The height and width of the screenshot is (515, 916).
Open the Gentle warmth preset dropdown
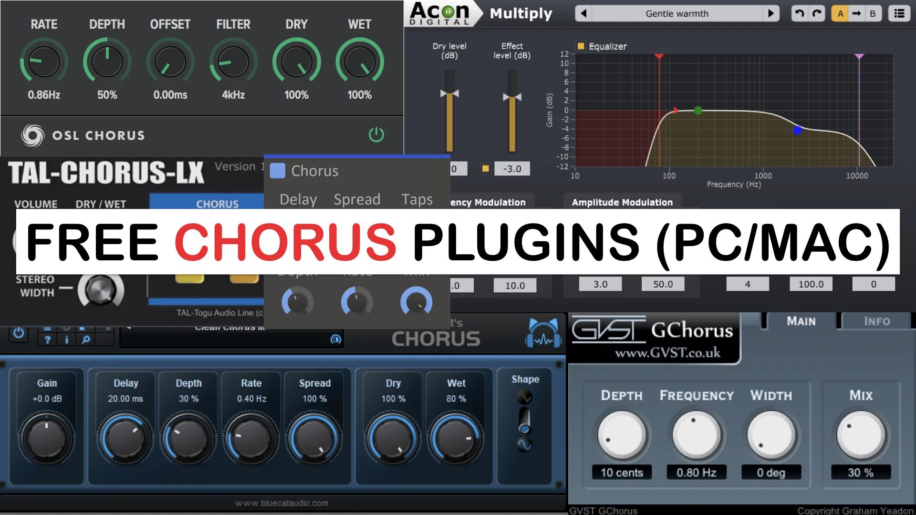point(669,13)
